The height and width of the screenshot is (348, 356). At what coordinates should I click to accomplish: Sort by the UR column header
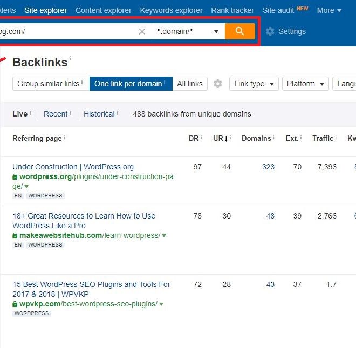(220, 138)
